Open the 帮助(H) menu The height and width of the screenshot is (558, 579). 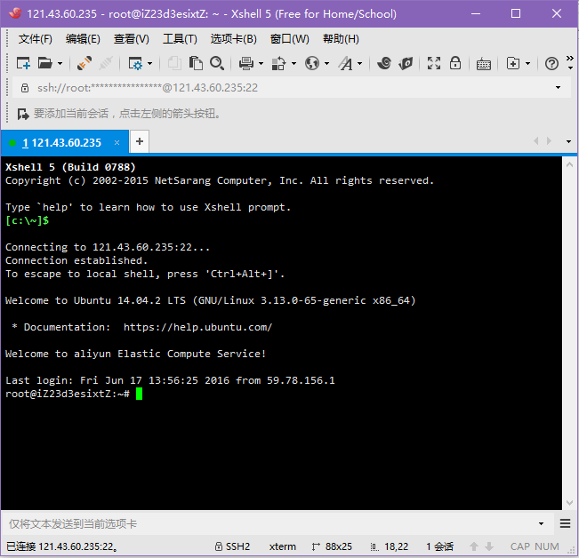click(x=341, y=39)
